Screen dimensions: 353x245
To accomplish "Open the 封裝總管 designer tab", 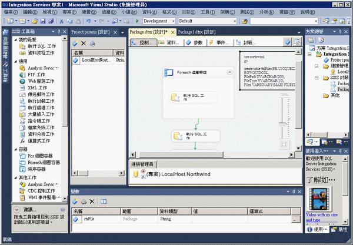I will click(247, 42).
